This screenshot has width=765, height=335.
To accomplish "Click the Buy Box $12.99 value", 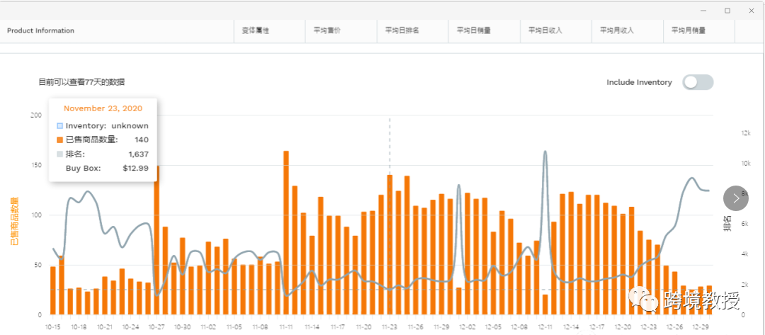I will coord(136,169).
